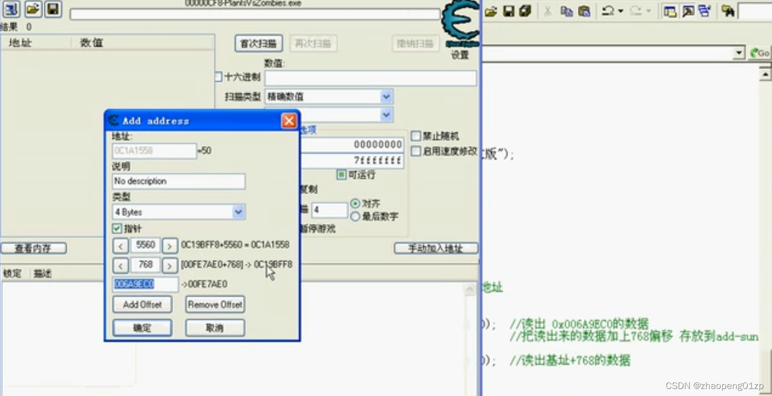This screenshot has height=396, width=772.
Task: Click the alignment value 4 field
Action: click(330, 210)
